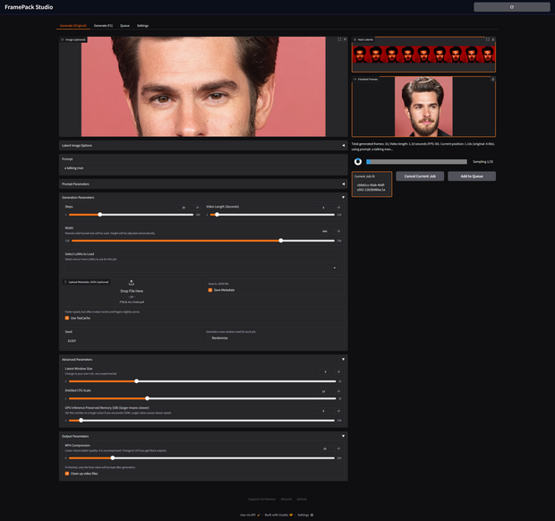555x521 pixels.
Task: Click fullscreen icon on input image
Action: (x=338, y=39)
